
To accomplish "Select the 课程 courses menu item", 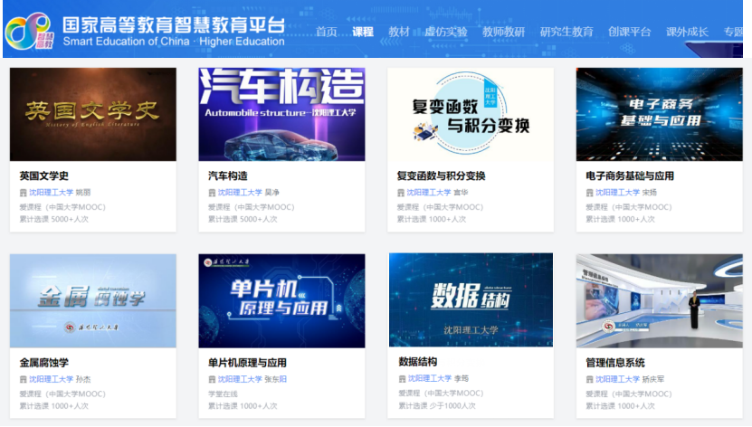I will point(363,32).
